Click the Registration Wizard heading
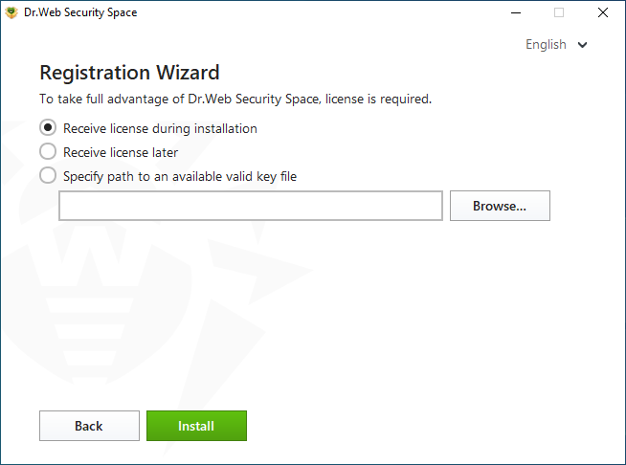This screenshot has width=626, height=465. pyautogui.click(x=130, y=73)
